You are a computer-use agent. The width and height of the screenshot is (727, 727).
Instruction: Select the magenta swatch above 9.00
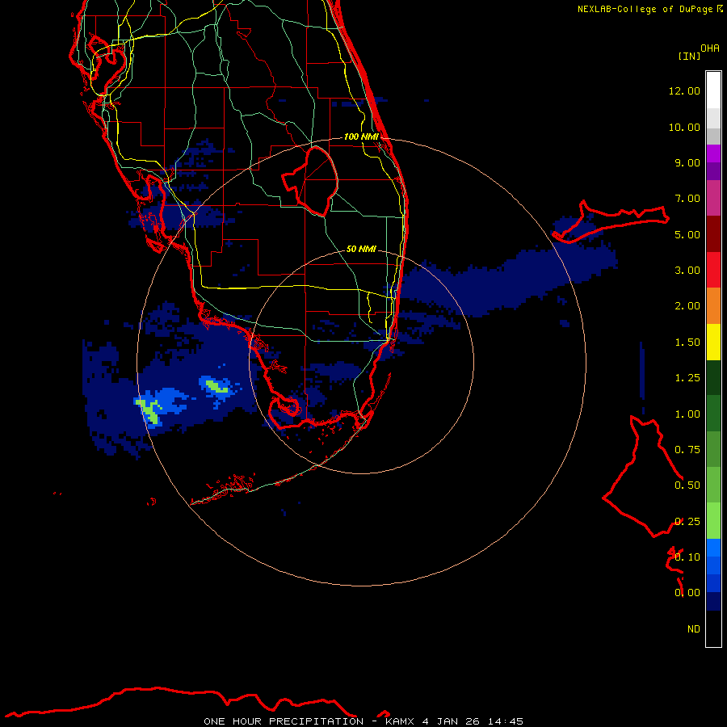click(713, 153)
